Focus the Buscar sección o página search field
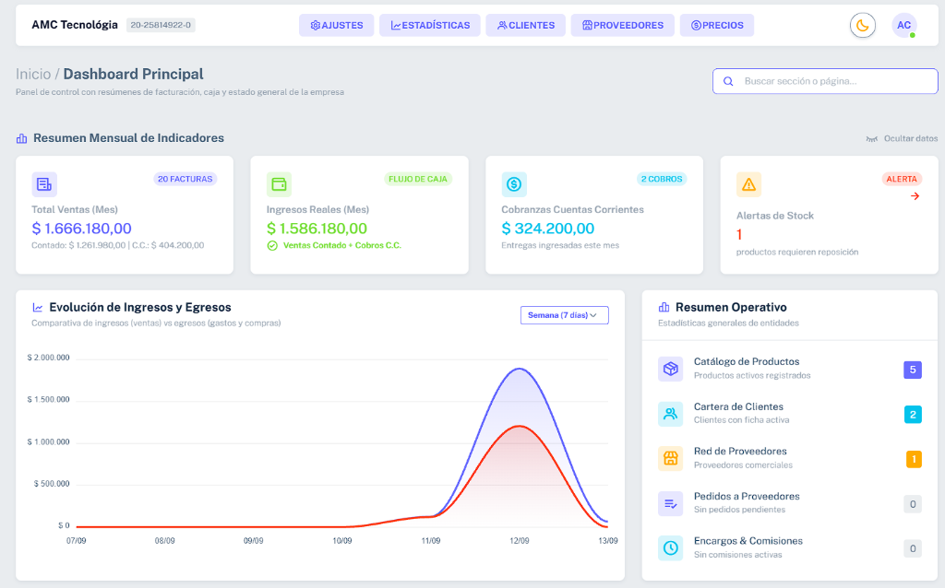The image size is (945, 588). (825, 81)
